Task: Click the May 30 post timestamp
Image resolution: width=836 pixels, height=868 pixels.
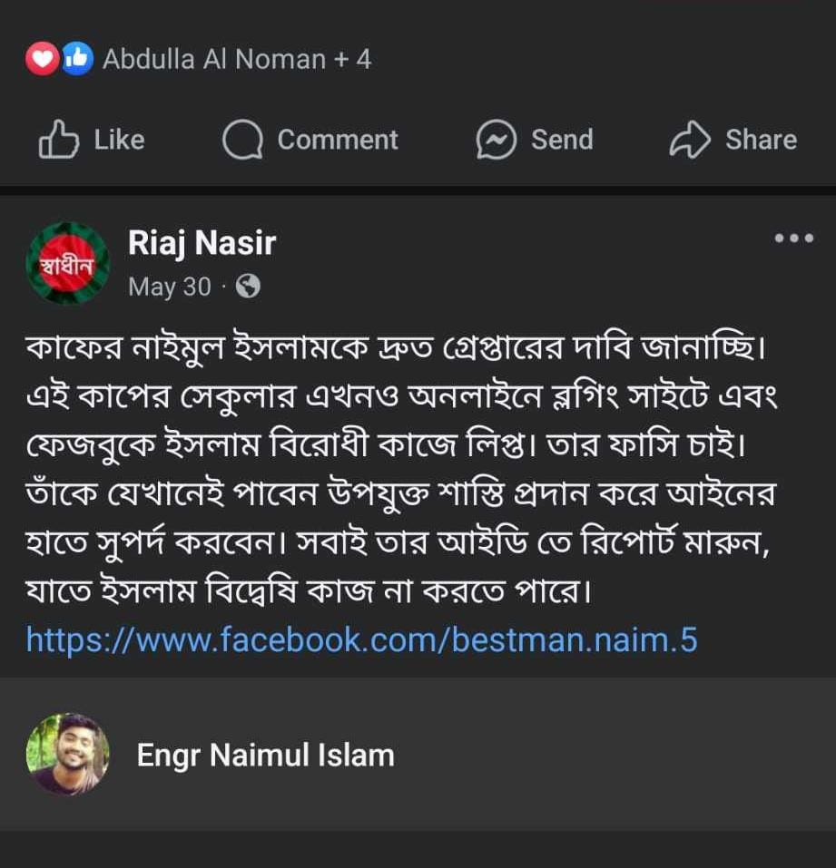Action: [170, 288]
